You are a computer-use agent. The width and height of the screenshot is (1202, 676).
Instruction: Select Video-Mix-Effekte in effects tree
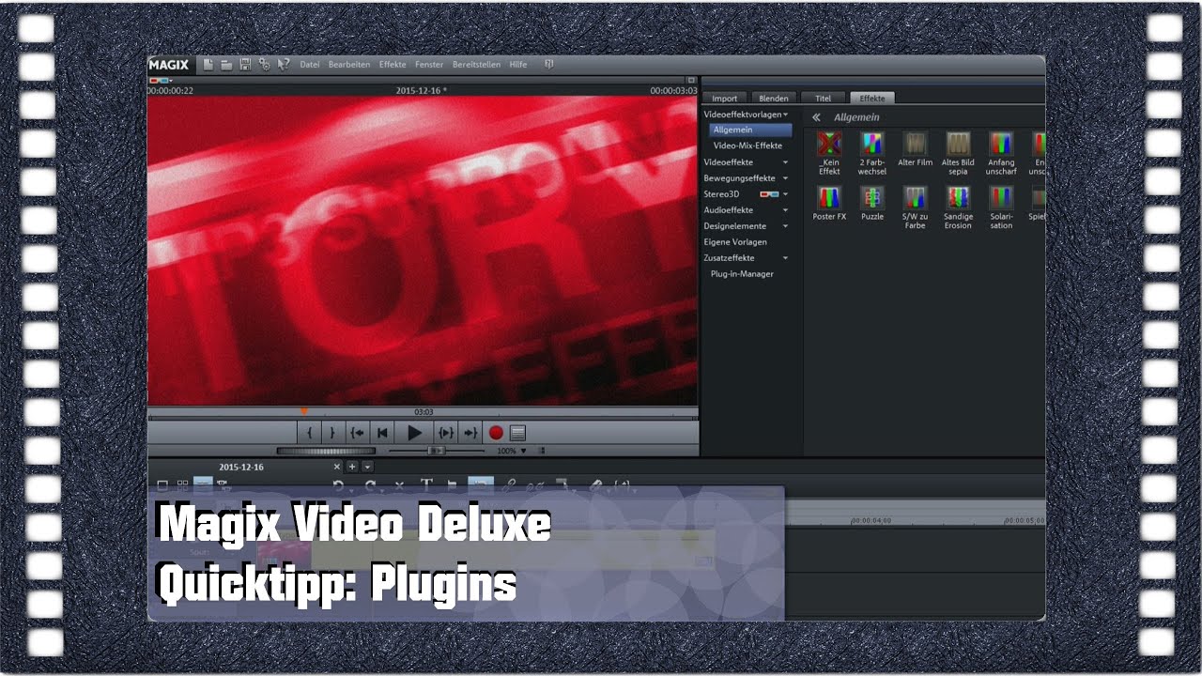(x=747, y=146)
